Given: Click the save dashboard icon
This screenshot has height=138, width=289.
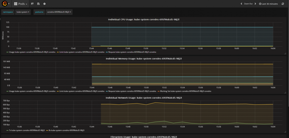Looking at the screenshot, I should pos(38,4).
